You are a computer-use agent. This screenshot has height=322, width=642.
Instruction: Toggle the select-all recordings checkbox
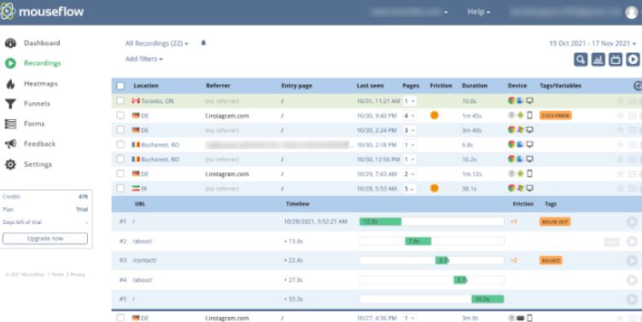(x=120, y=86)
